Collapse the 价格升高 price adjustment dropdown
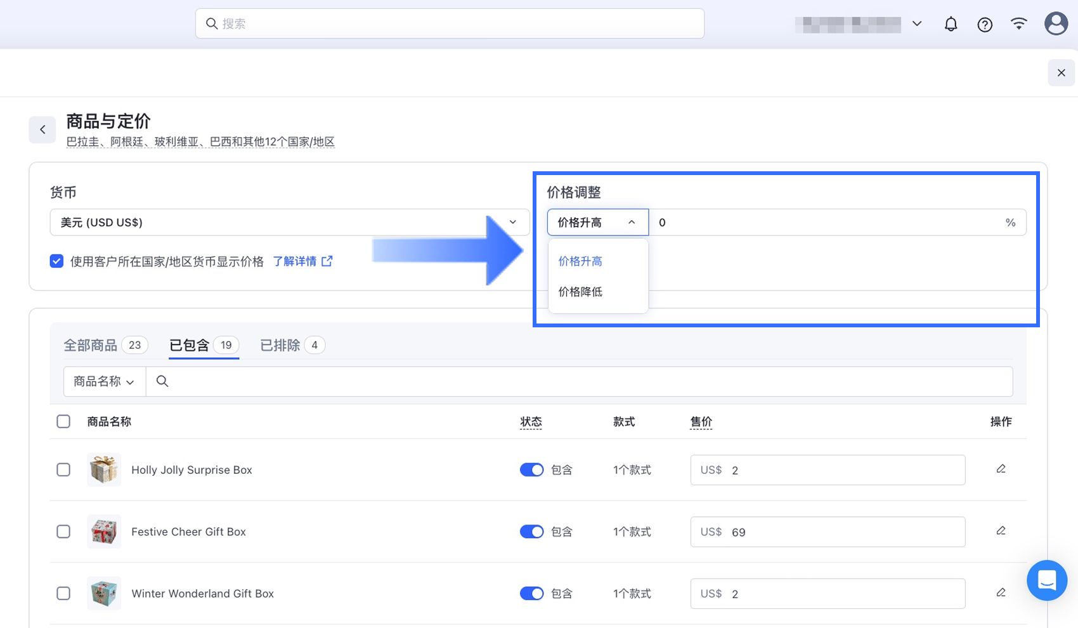The width and height of the screenshot is (1078, 628). pos(597,222)
